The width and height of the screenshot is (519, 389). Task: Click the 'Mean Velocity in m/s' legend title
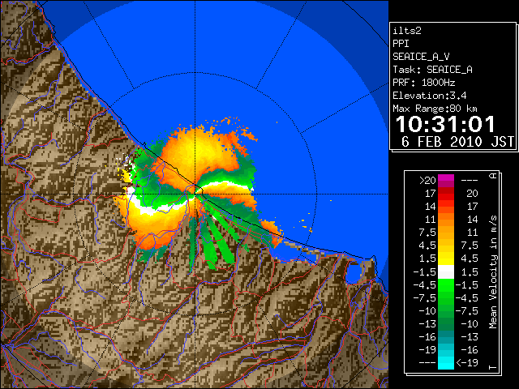[x=493, y=272]
